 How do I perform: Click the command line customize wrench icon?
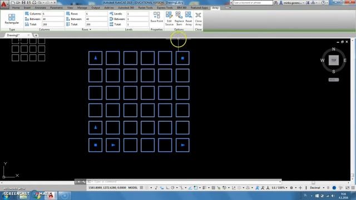(x=83, y=182)
